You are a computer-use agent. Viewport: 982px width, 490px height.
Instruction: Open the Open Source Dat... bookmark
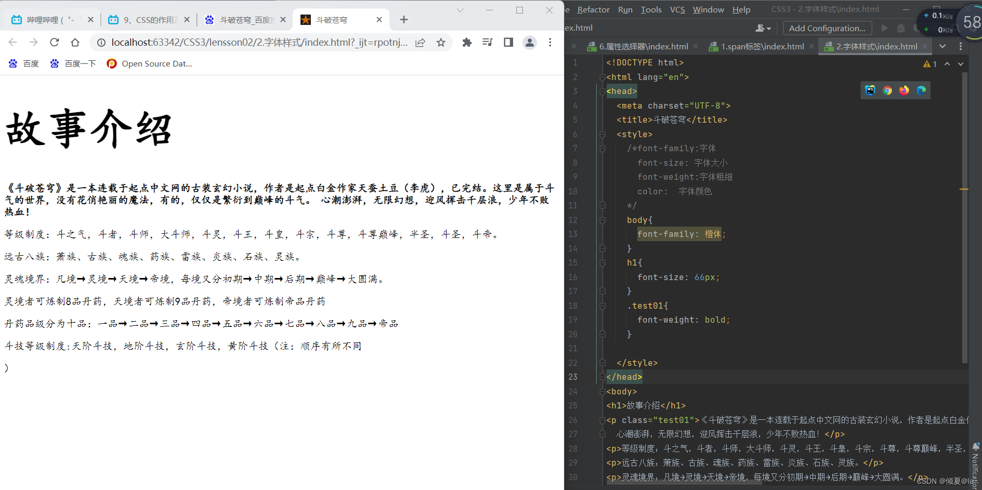click(x=149, y=64)
